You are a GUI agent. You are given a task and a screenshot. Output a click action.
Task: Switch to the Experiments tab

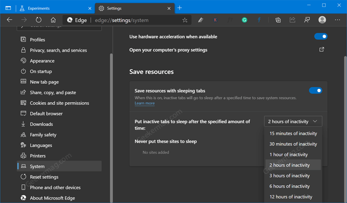[55, 8]
